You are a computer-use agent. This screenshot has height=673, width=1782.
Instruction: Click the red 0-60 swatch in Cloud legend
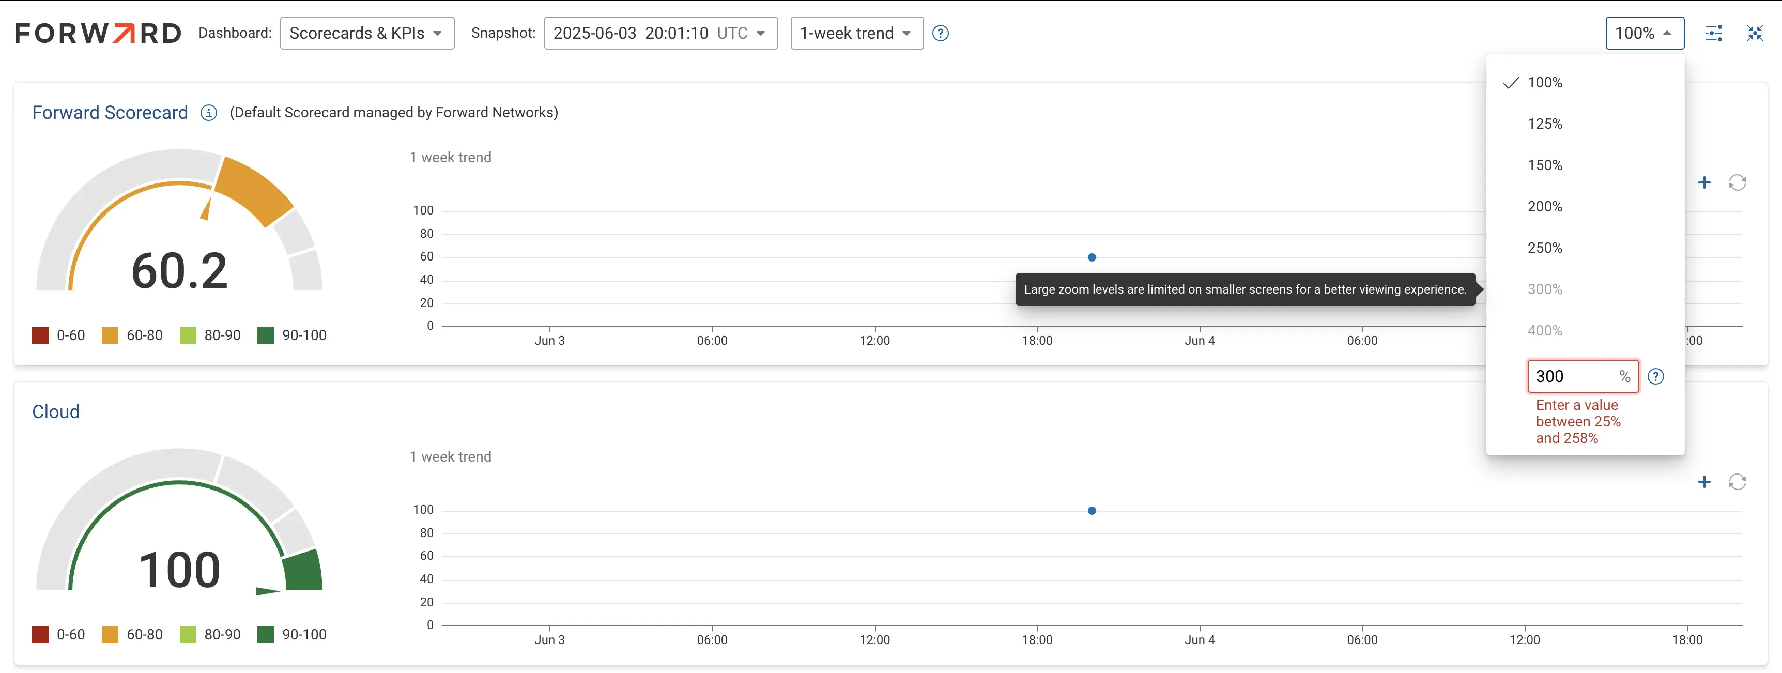pos(40,635)
